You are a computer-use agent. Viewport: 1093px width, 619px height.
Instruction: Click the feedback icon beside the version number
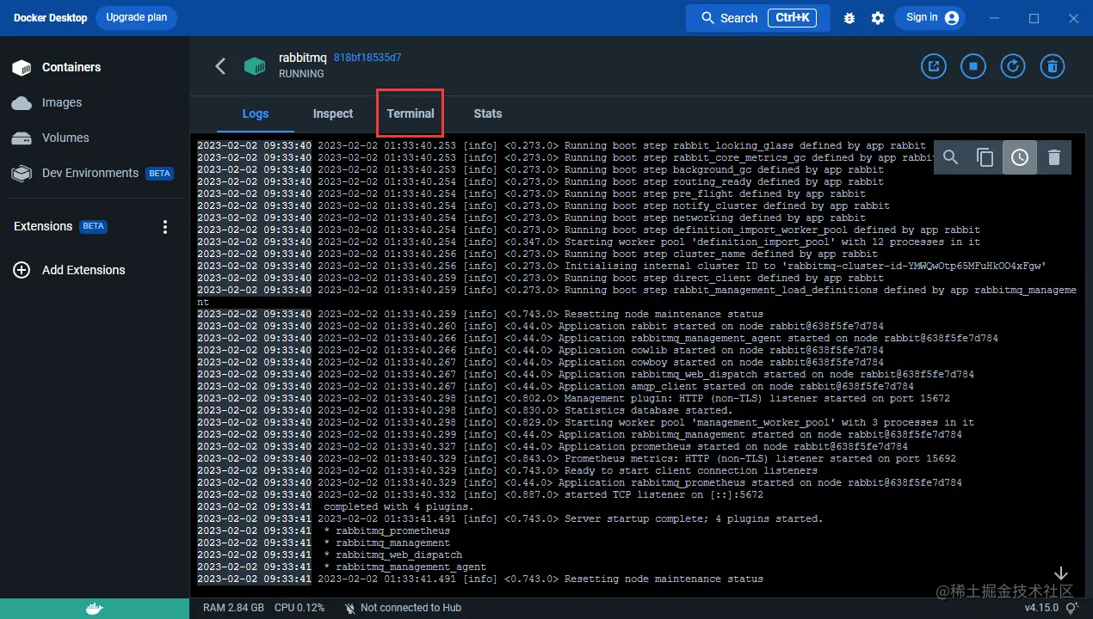(1071, 609)
